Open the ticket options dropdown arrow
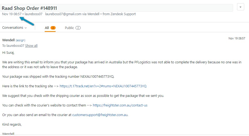 tap(240, 7)
